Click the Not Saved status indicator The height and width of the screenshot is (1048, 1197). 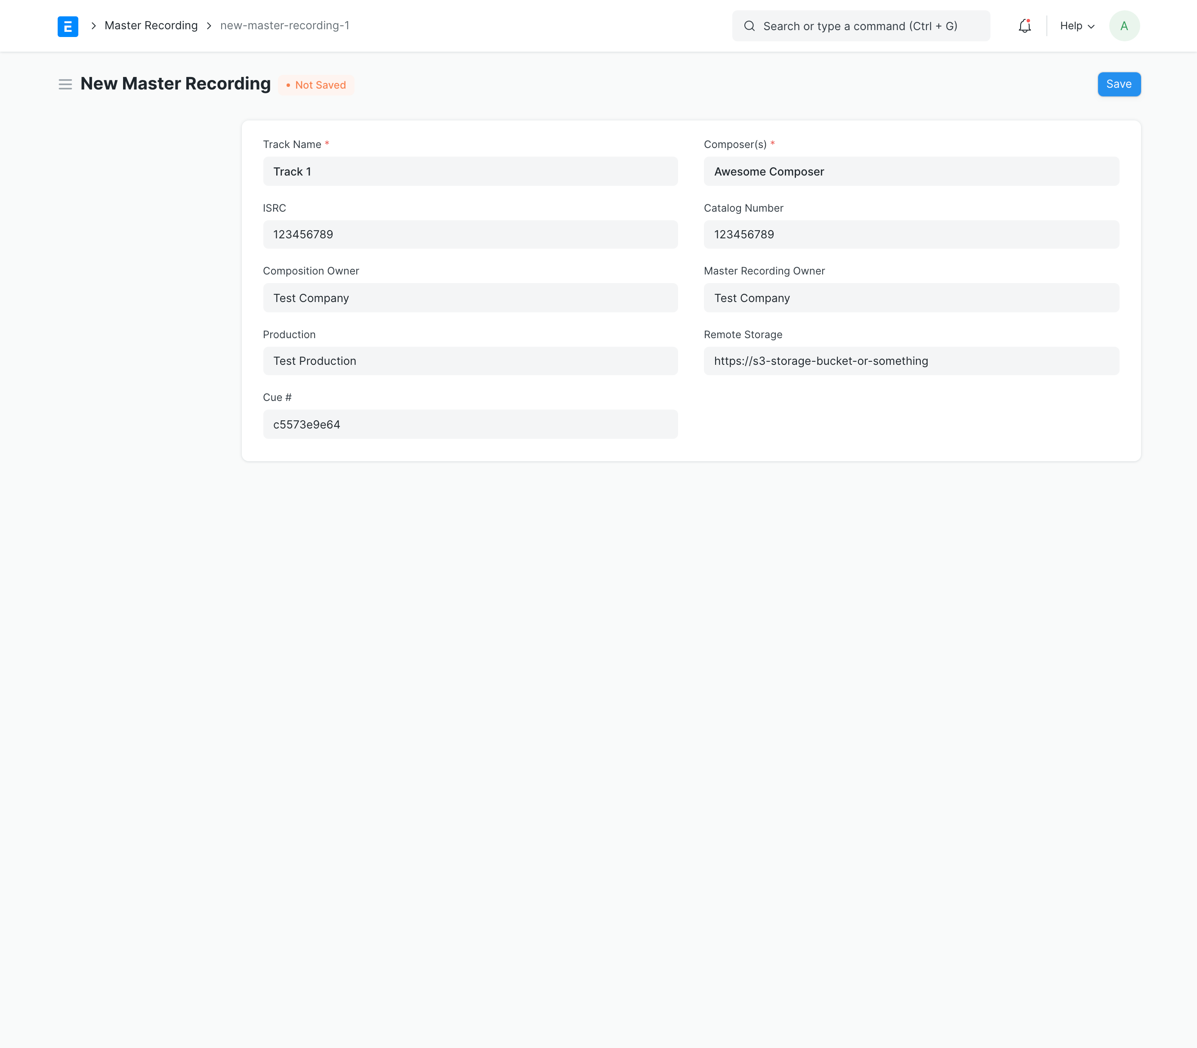(316, 85)
